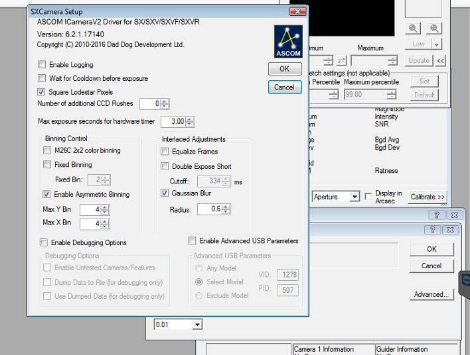The image size is (470, 355).
Task: Click Maximum value spinner in background window
Action: (392, 61)
